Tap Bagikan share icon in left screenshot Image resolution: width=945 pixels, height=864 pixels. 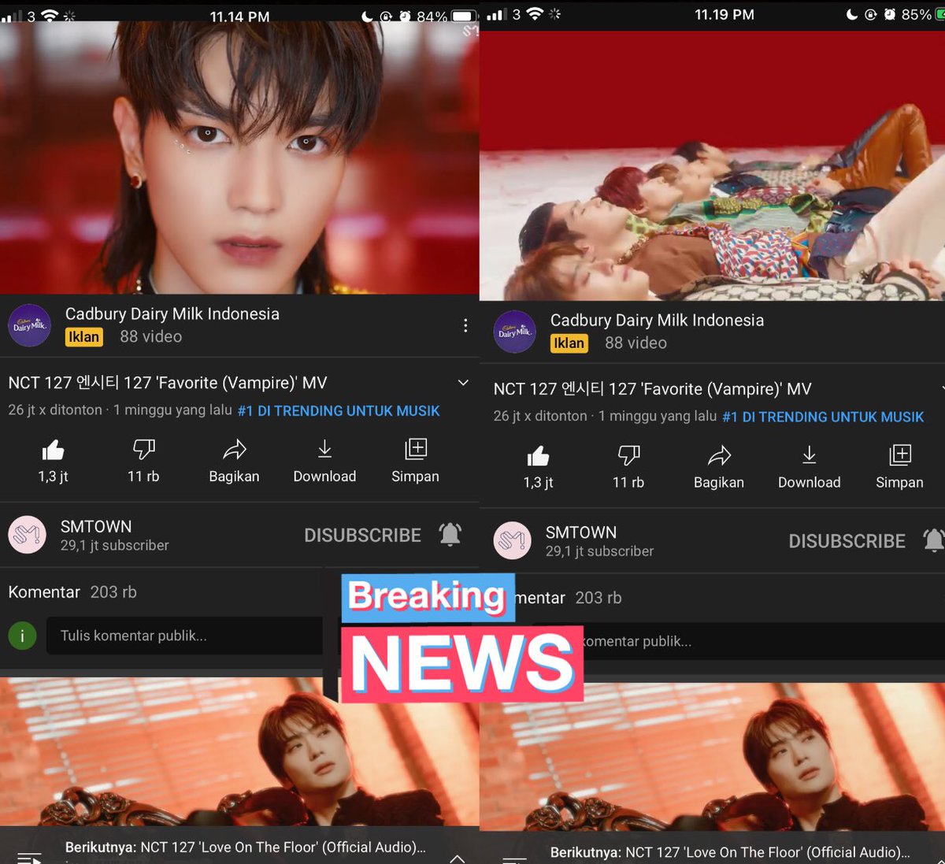coord(234,450)
